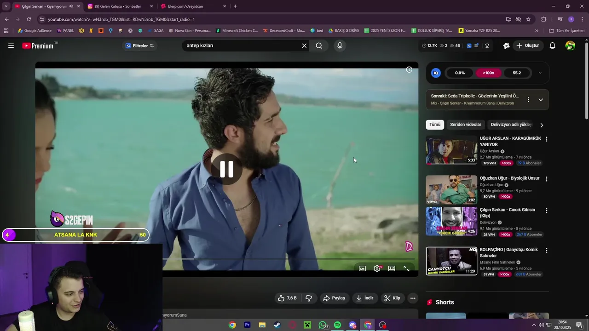
Task: Click the İndir download button
Action: (364, 298)
